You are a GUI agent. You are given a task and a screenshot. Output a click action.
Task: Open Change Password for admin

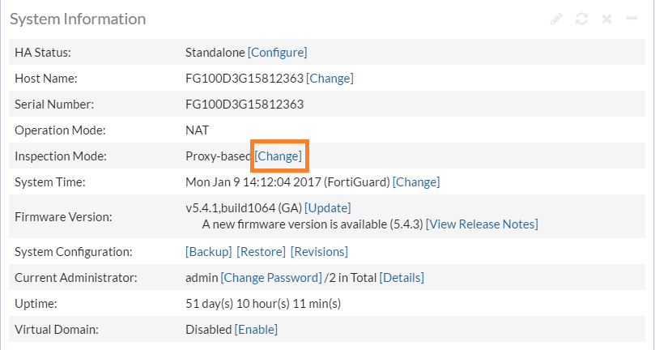[271, 277]
